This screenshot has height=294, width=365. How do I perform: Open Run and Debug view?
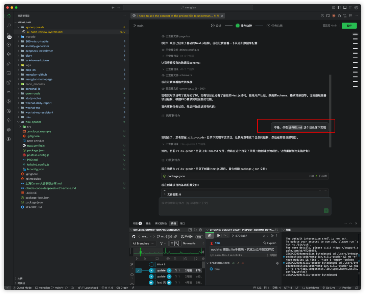point(8,63)
